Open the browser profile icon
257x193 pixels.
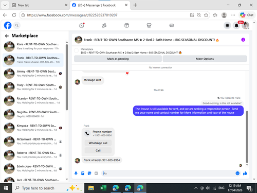[224, 15]
